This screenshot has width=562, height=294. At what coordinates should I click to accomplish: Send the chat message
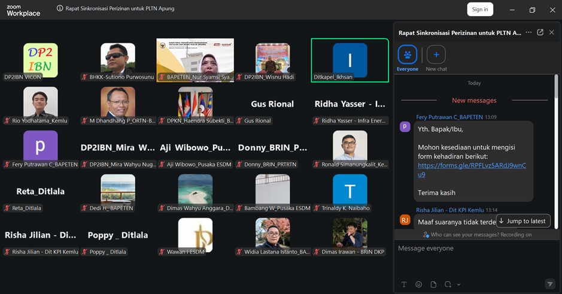[550, 284]
